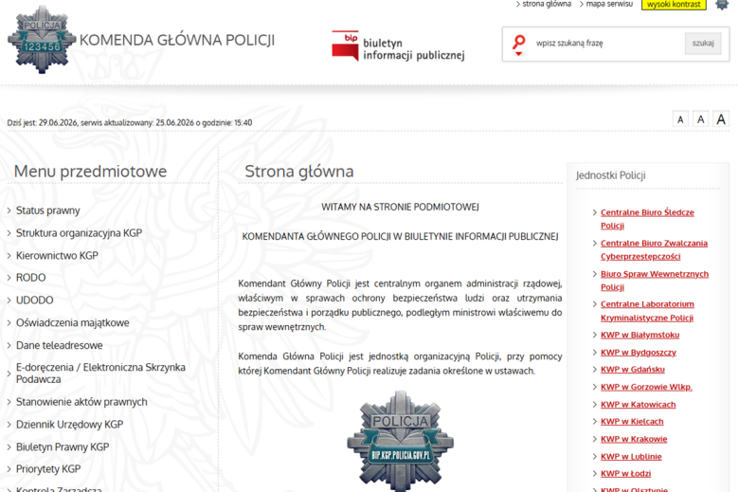Open Biuletyn Prawny KGP menu item
Viewport: 739px width, 492px height.
[x=63, y=446]
